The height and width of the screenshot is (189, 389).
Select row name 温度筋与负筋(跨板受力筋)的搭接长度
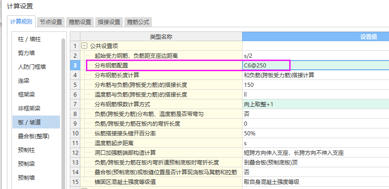(140, 94)
